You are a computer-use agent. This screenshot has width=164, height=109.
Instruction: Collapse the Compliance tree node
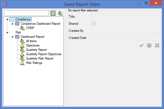click(x=7, y=19)
